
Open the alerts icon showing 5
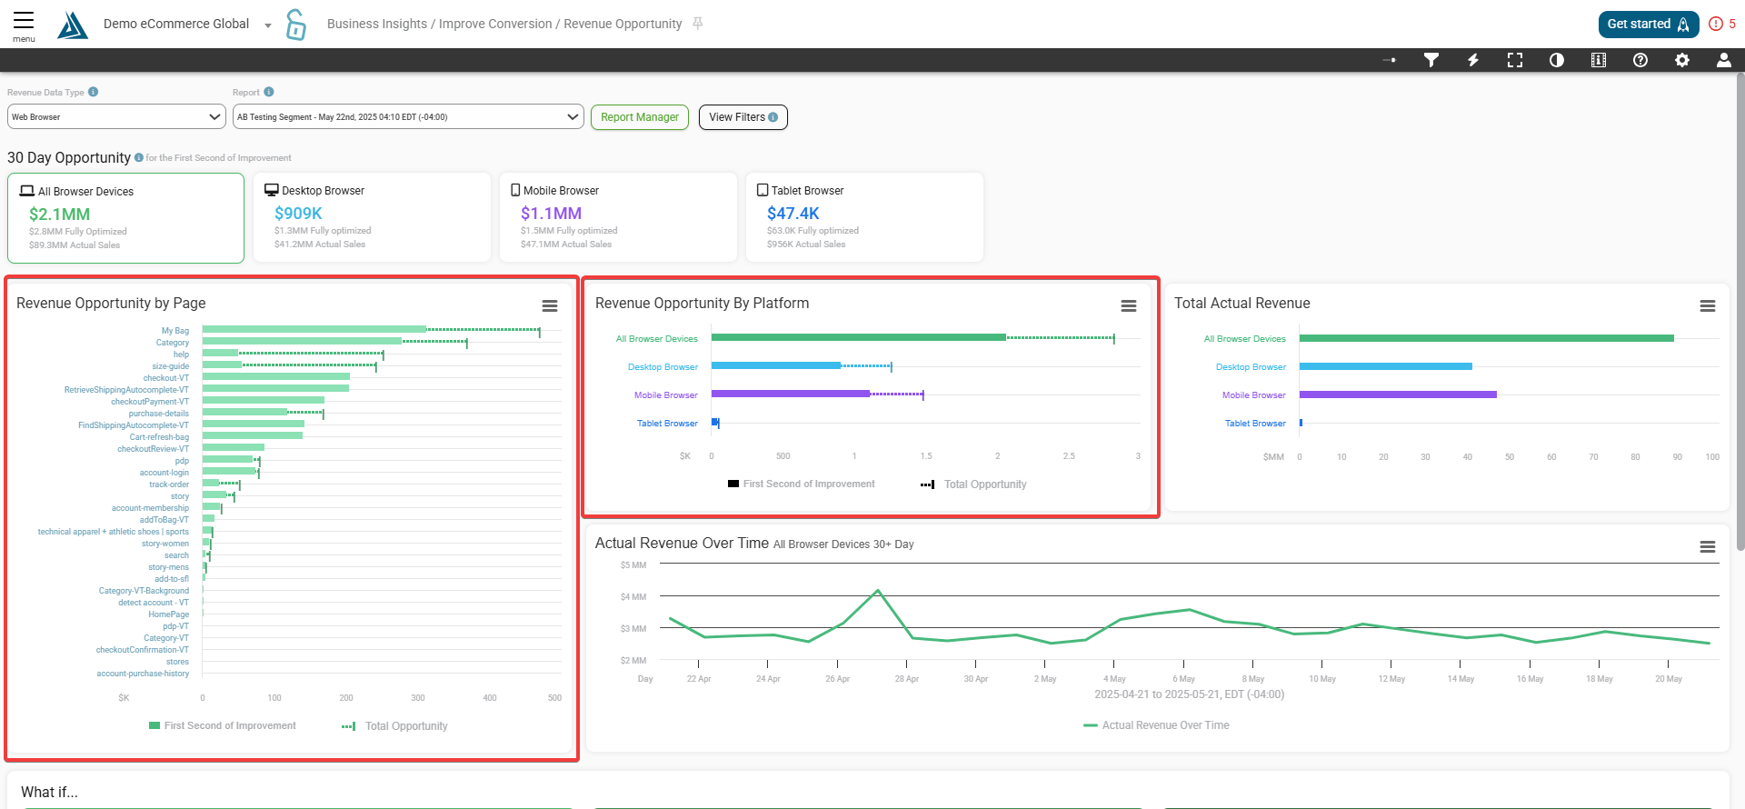pyautogui.click(x=1722, y=25)
